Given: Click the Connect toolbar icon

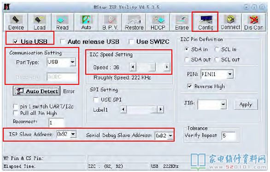Looking at the screenshot, I should tap(230, 23).
